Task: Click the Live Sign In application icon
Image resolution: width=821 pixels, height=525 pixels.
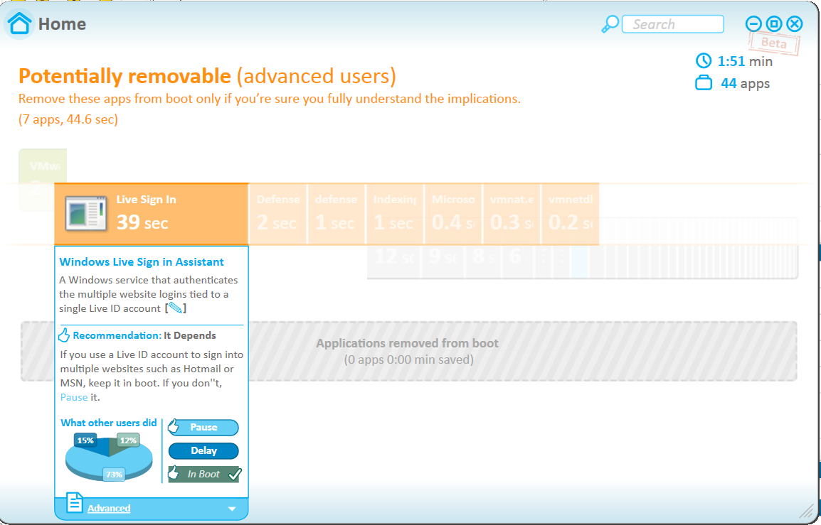Action: point(86,213)
